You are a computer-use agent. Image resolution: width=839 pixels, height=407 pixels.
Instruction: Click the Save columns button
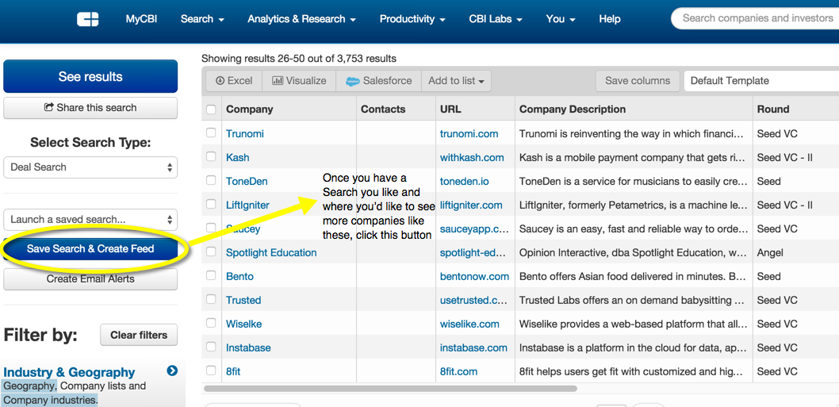638,81
